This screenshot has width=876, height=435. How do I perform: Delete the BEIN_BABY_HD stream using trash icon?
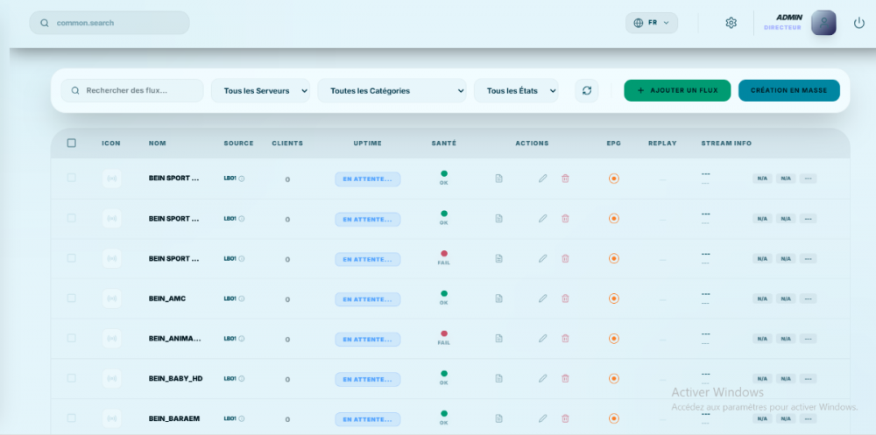(x=565, y=378)
